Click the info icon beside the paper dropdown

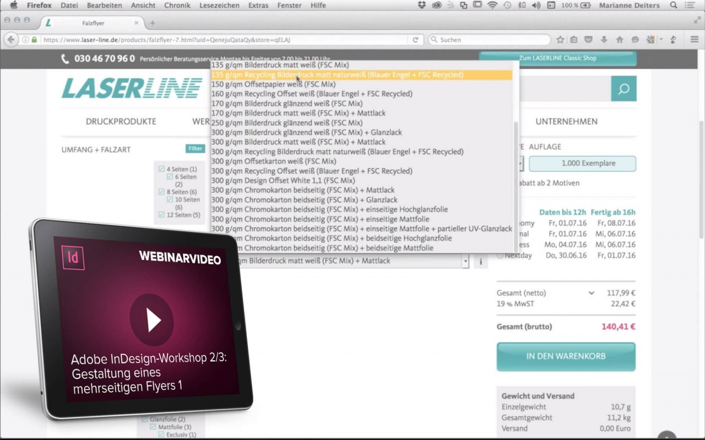pos(480,260)
